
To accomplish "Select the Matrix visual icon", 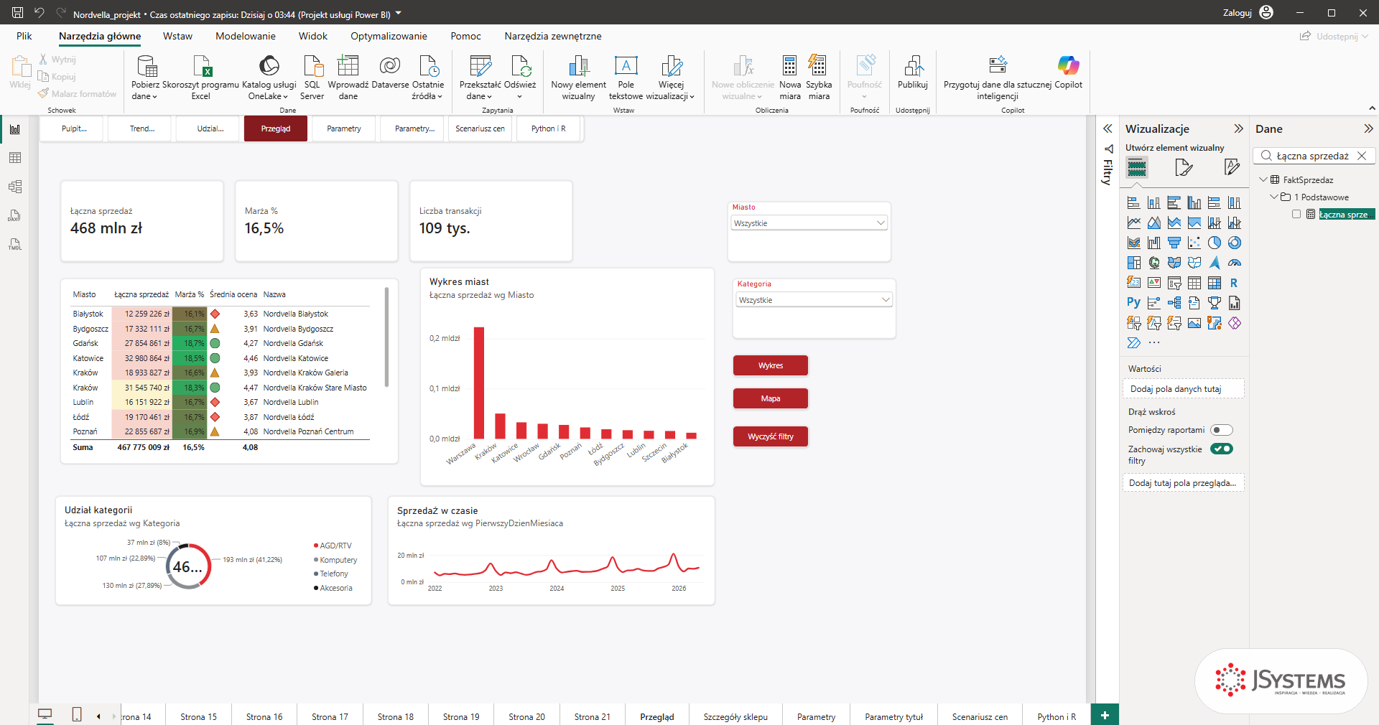I will pos(1215,283).
